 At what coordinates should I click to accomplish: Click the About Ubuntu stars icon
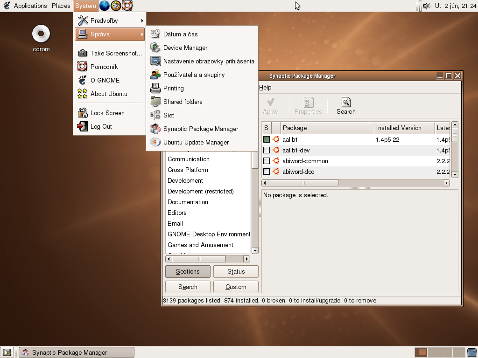(x=82, y=94)
